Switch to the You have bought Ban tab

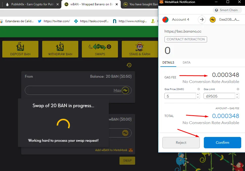(141, 4)
